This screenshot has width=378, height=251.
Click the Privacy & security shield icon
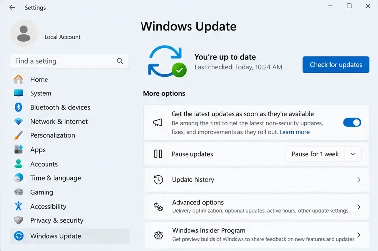(x=19, y=220)
